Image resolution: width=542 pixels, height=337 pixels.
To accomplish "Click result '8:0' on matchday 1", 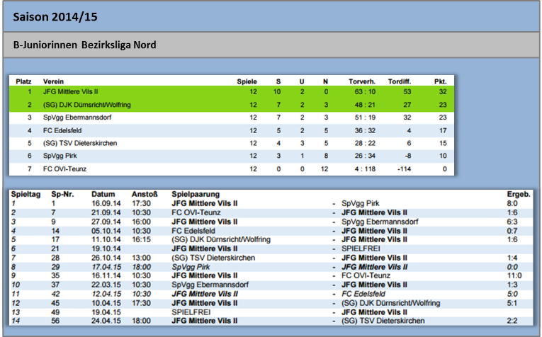I will (512, 203).
